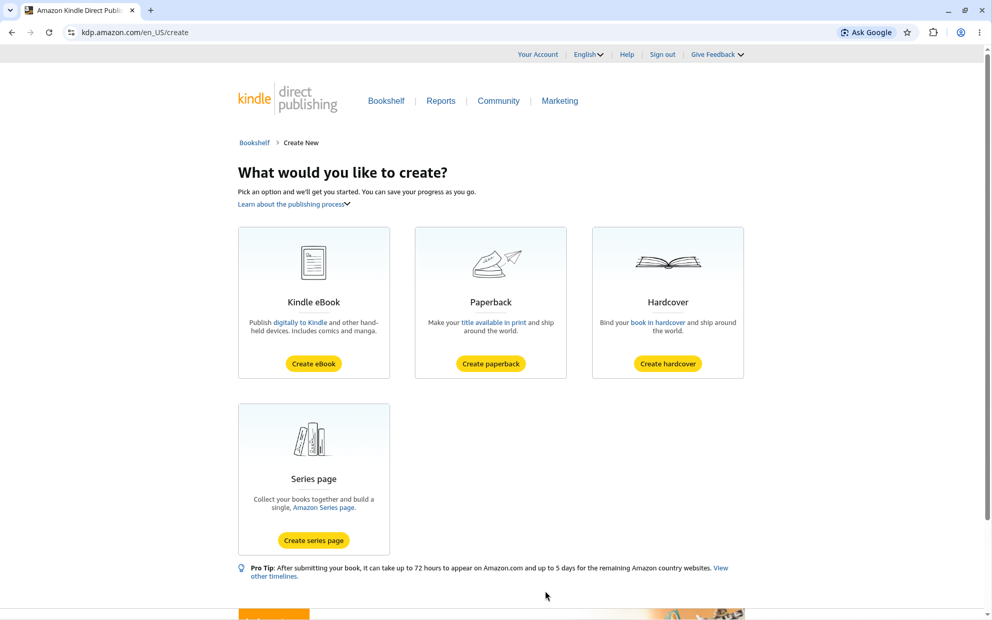
Task: Open the book in hardcover link
Action: pyautogui.click(x=658, y=323)
